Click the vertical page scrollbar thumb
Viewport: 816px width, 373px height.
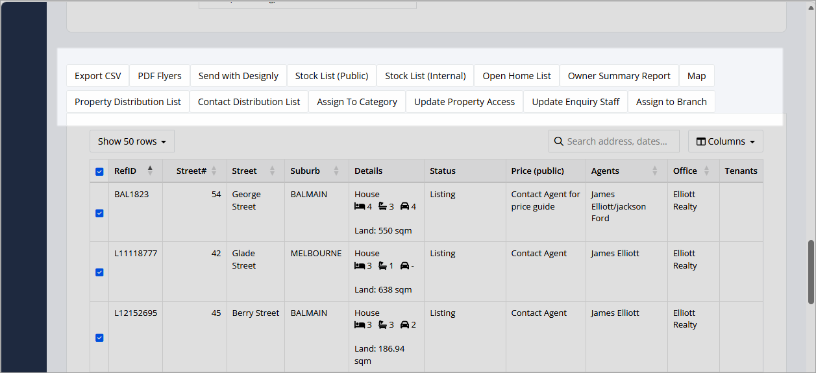[811, 272]
